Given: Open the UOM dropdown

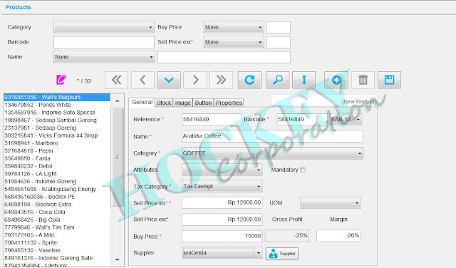Looking at the screenshot, I should click(331, 203).
